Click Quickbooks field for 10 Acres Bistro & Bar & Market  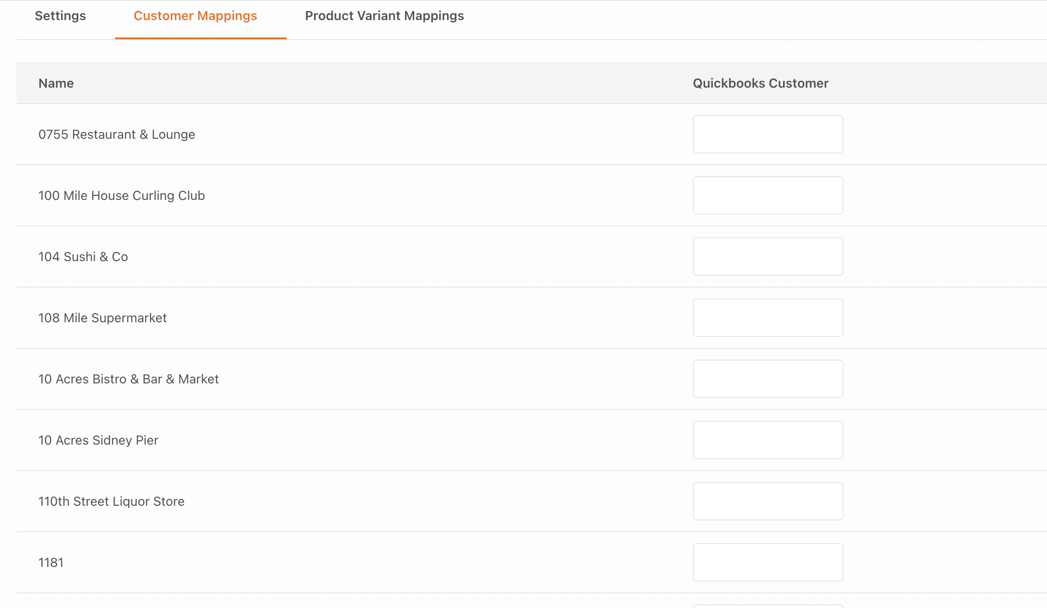click(x=768, y=379)
